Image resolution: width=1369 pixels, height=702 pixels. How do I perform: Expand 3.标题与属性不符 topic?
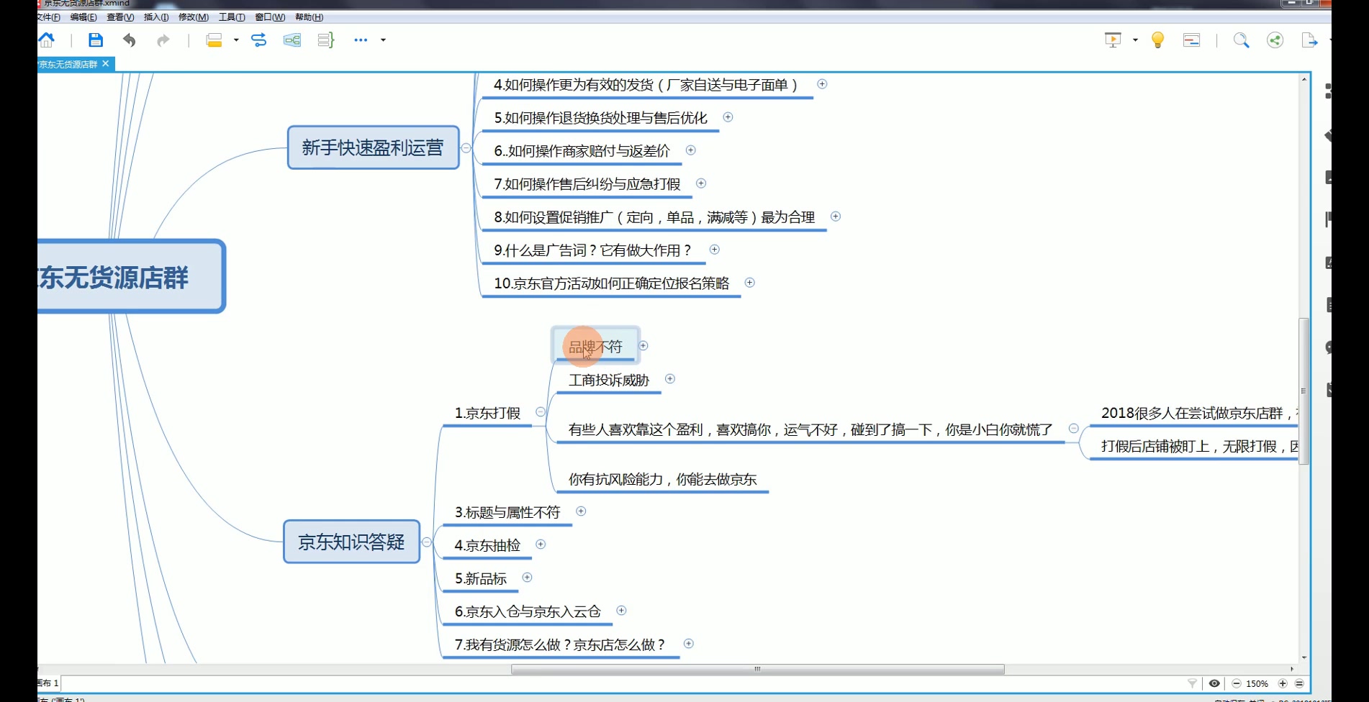pyautogui.click(x=581, y=511)
